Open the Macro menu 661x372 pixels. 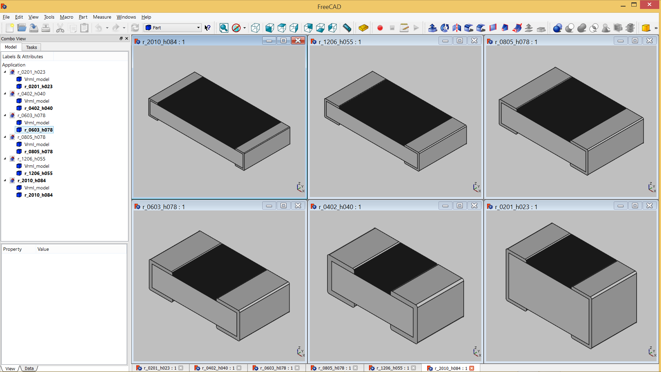click(66, 17)
